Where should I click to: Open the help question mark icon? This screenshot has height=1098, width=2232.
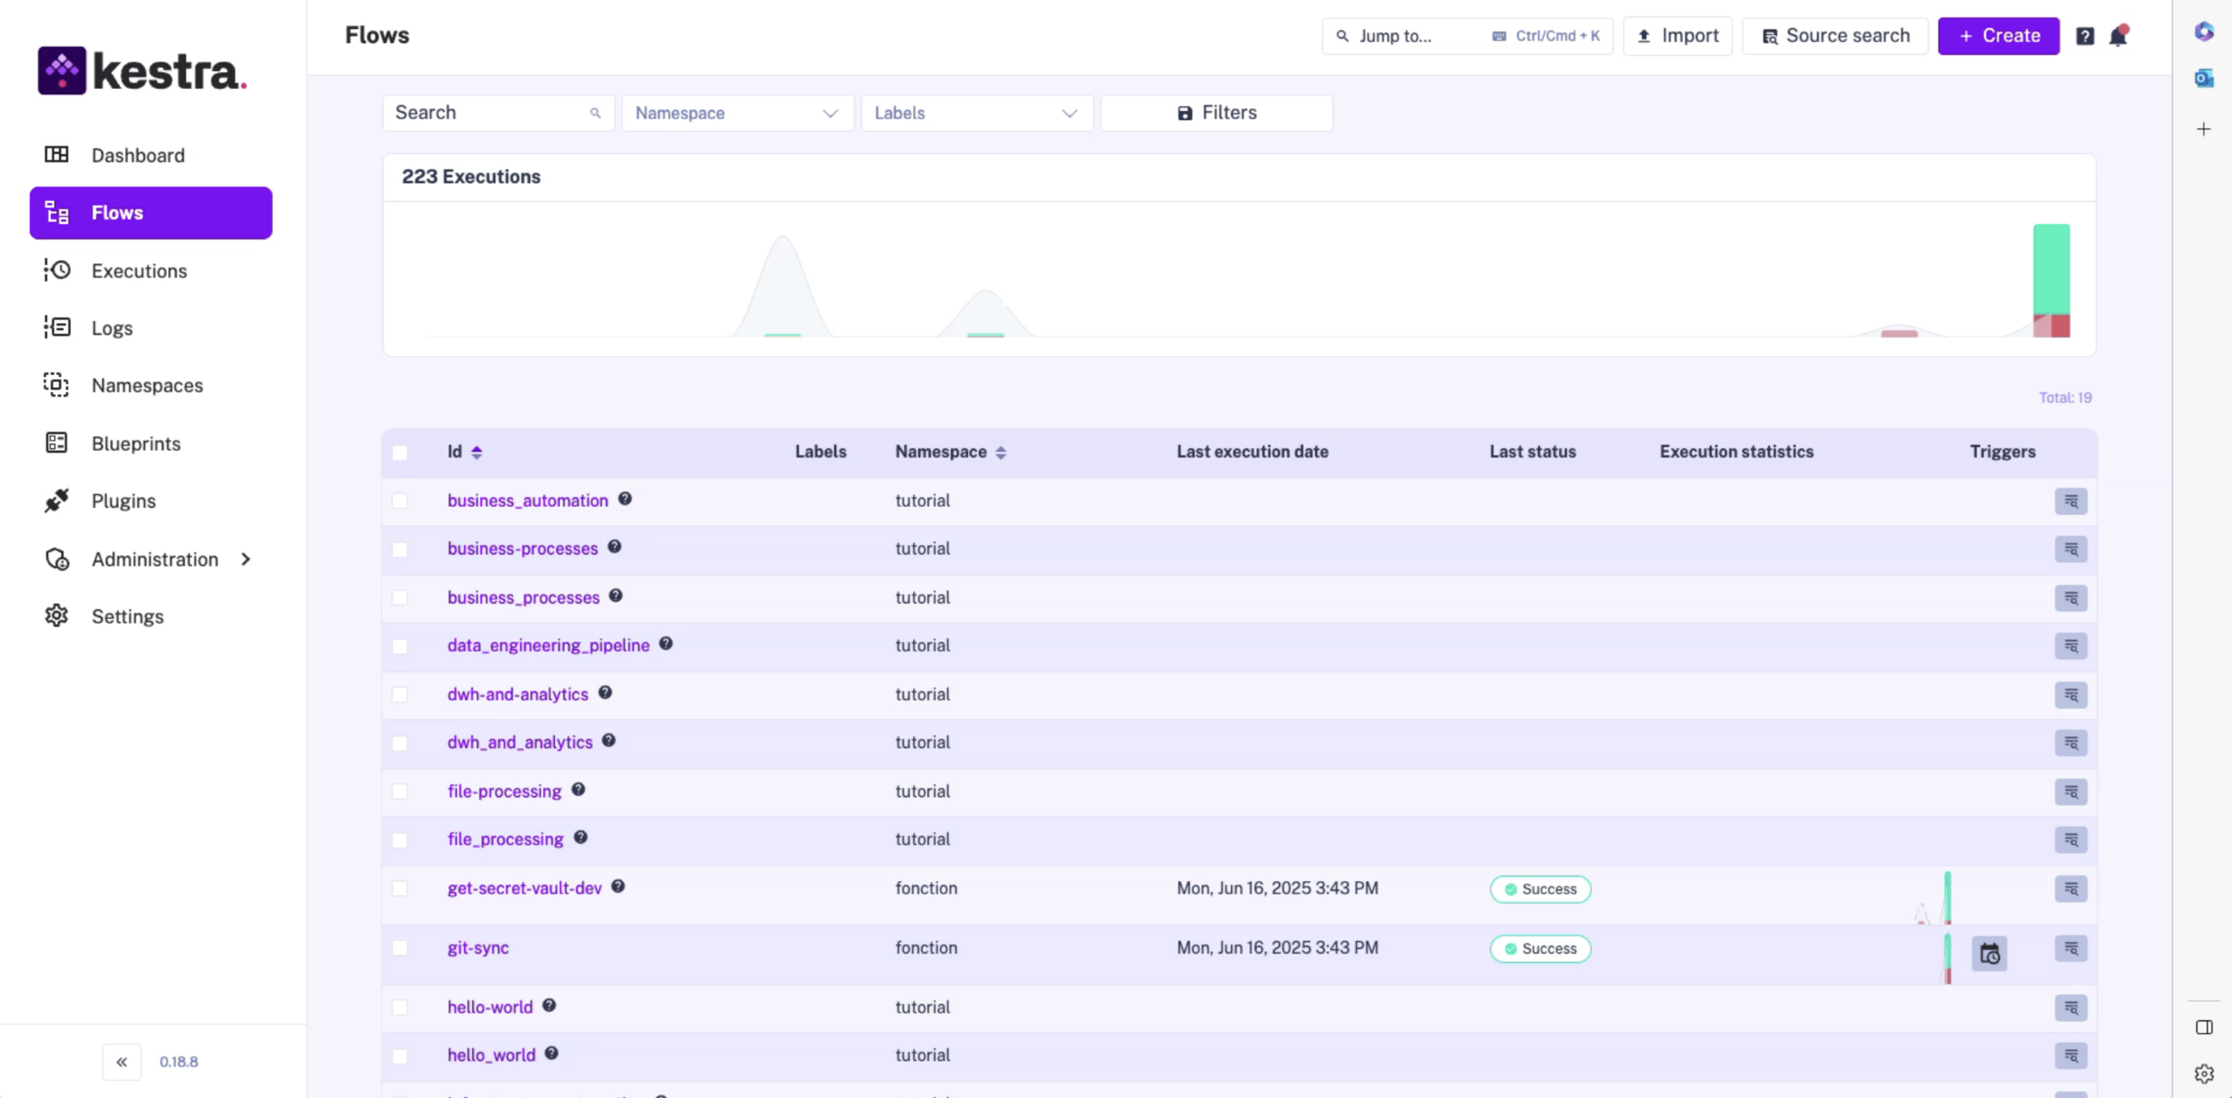tap(2085, 36)
